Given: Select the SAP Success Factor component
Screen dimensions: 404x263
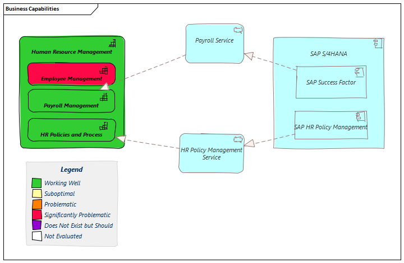Looking at the screenshot, I should [331, 82].
